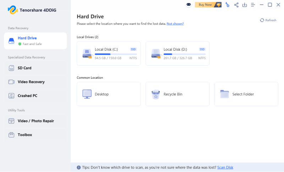
Task: Open Crashed PC recovery
Action: tap(35, 96)
